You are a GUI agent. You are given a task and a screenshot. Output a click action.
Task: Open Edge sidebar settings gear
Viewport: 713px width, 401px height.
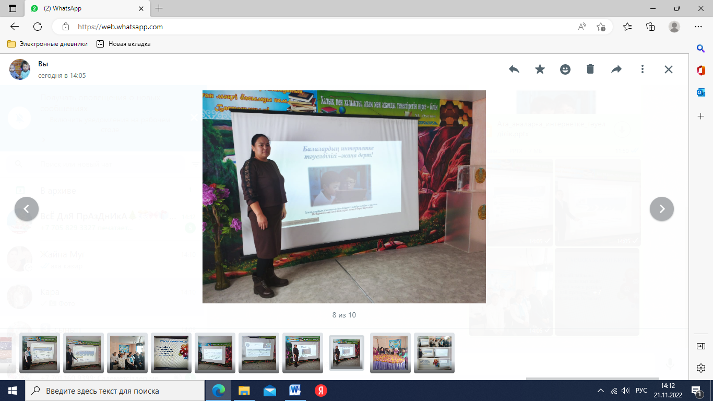701,368
